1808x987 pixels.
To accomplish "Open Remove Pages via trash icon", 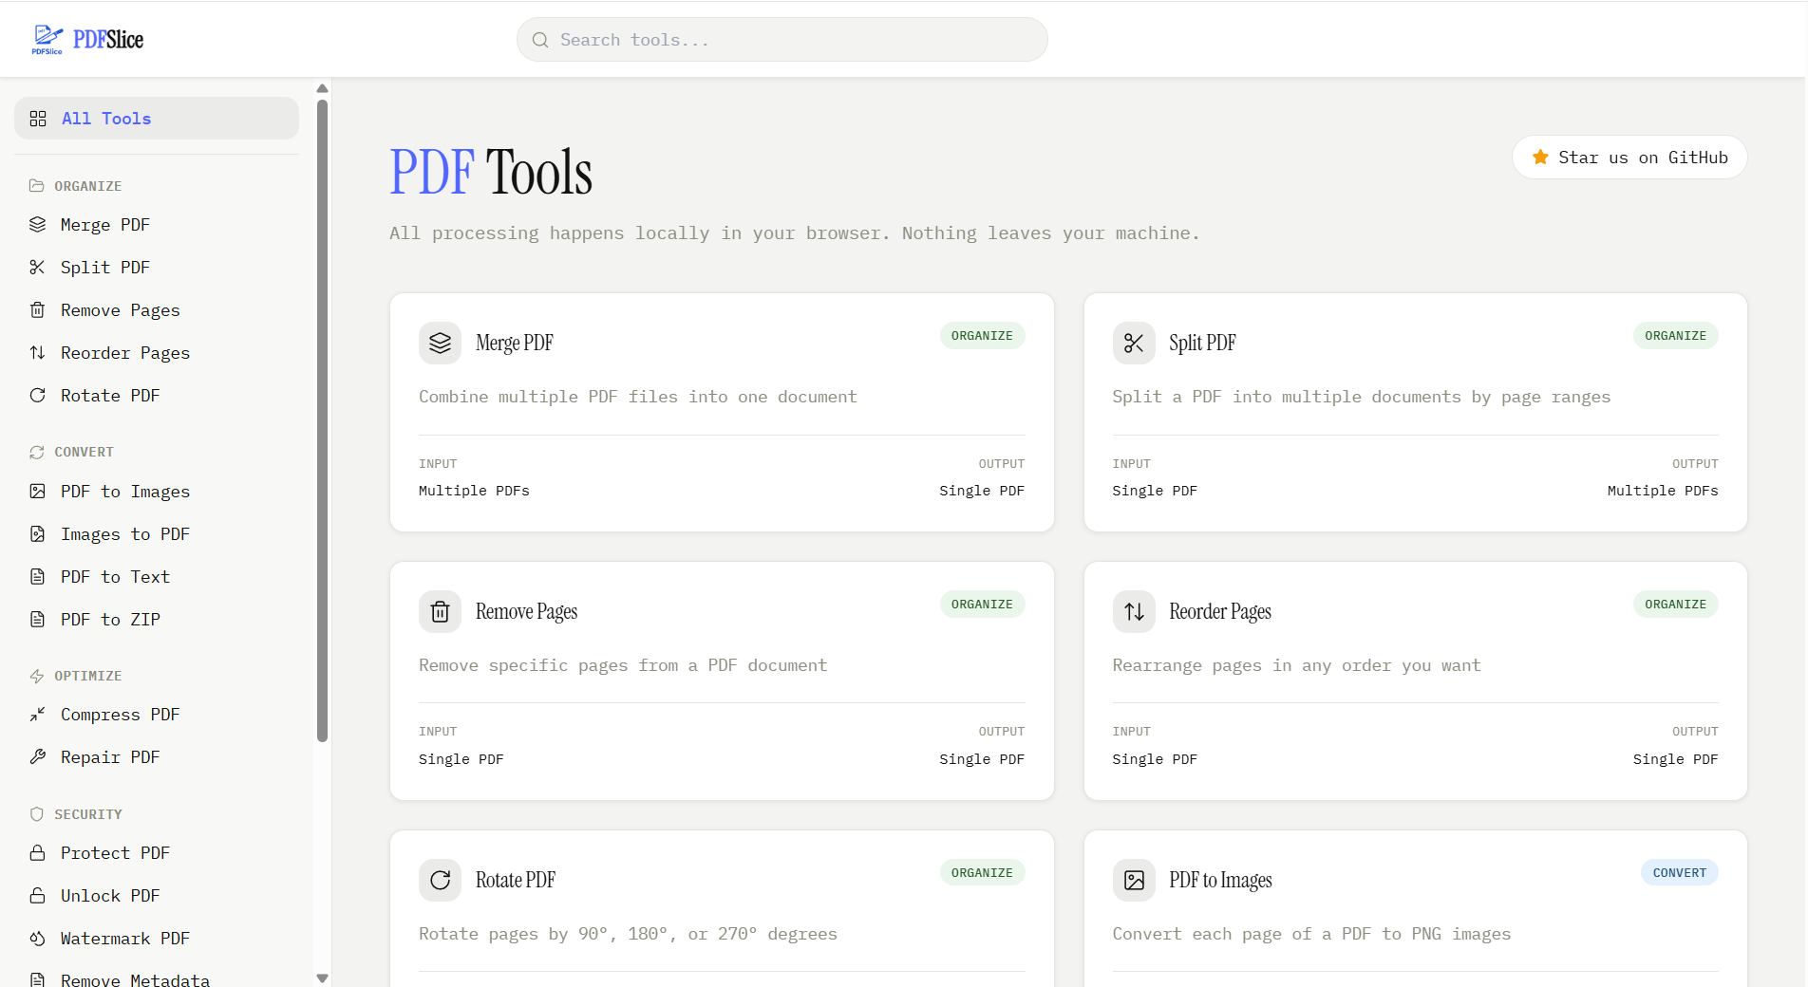I will point(38,309).
